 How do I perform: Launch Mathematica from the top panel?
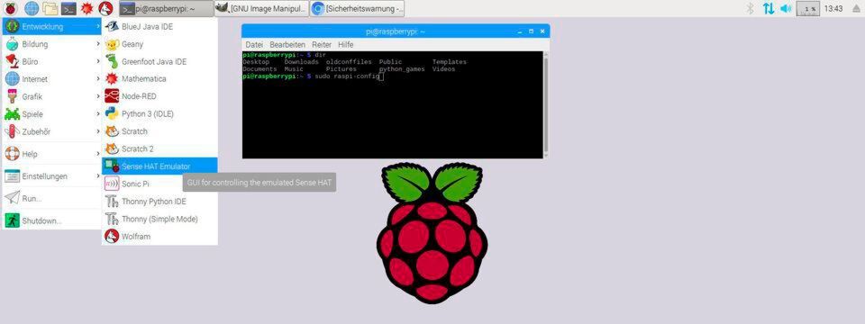86,8
